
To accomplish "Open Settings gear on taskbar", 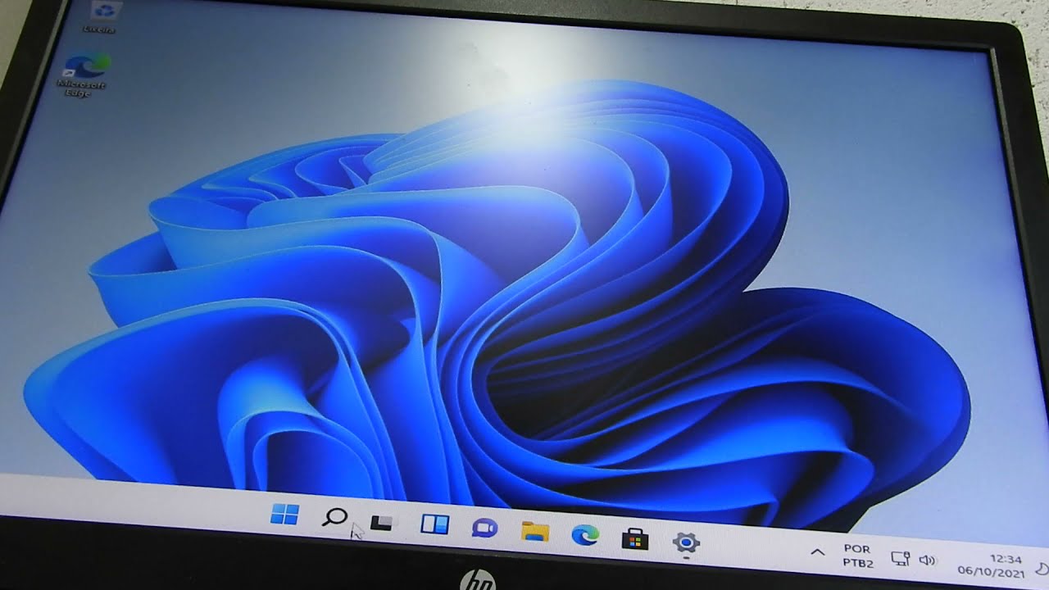I will click(x=686, y=542).
